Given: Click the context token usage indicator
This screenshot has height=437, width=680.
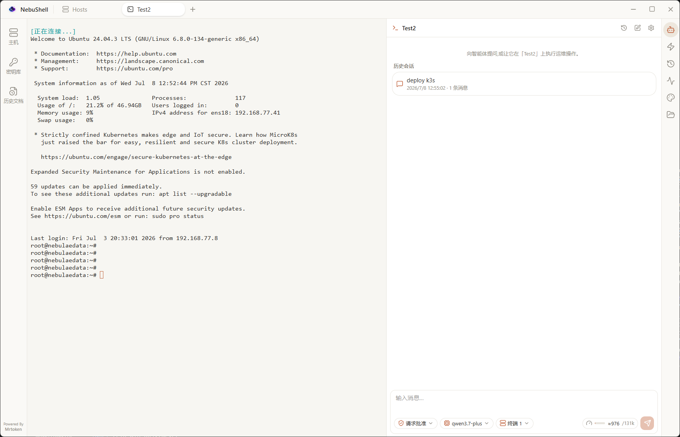Looking at the screenshot, I should (x=610, y=423).
